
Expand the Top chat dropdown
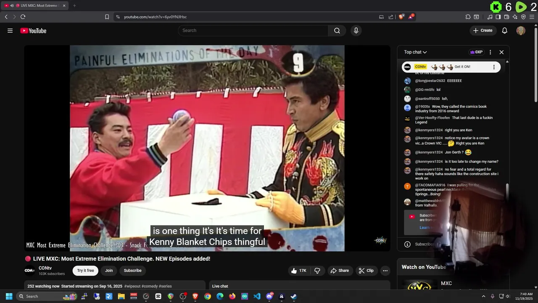tap(415, 52)
